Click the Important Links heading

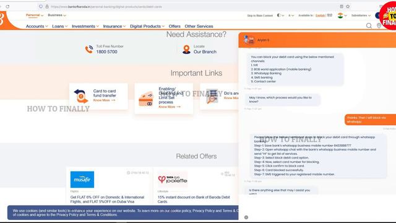tap(196, 73)
